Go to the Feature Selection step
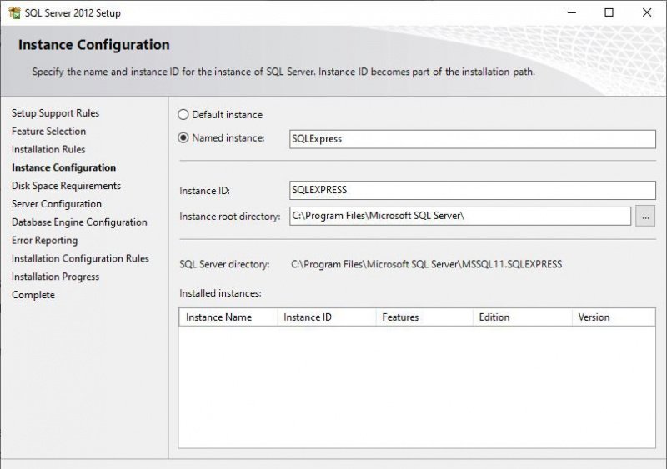The height and width of the screenshot is (469, 667). pyautogui.click(x=48, y=132)
